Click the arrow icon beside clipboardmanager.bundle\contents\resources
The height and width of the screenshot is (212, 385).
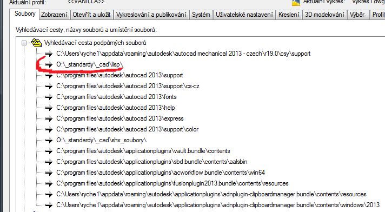tap(49, 194)
